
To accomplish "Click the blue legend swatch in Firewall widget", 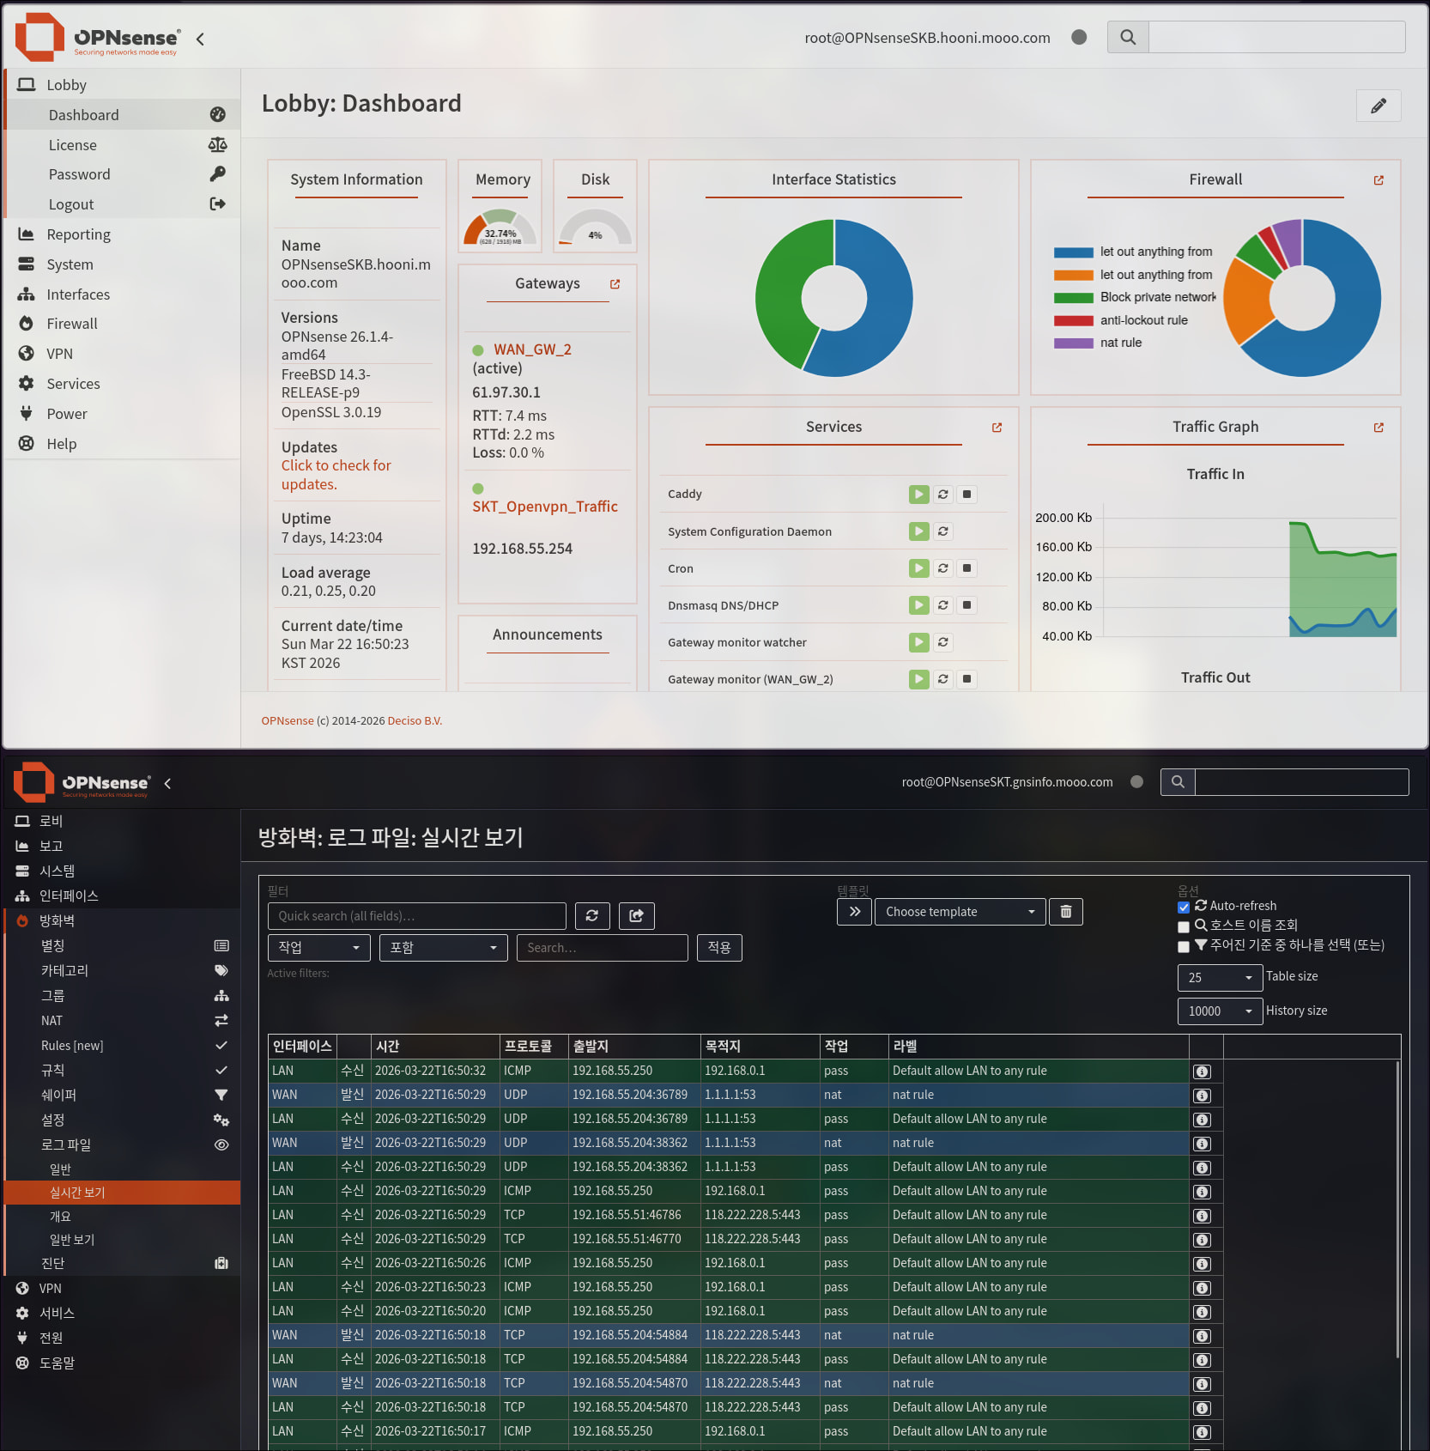I will tap(1073, 252).
